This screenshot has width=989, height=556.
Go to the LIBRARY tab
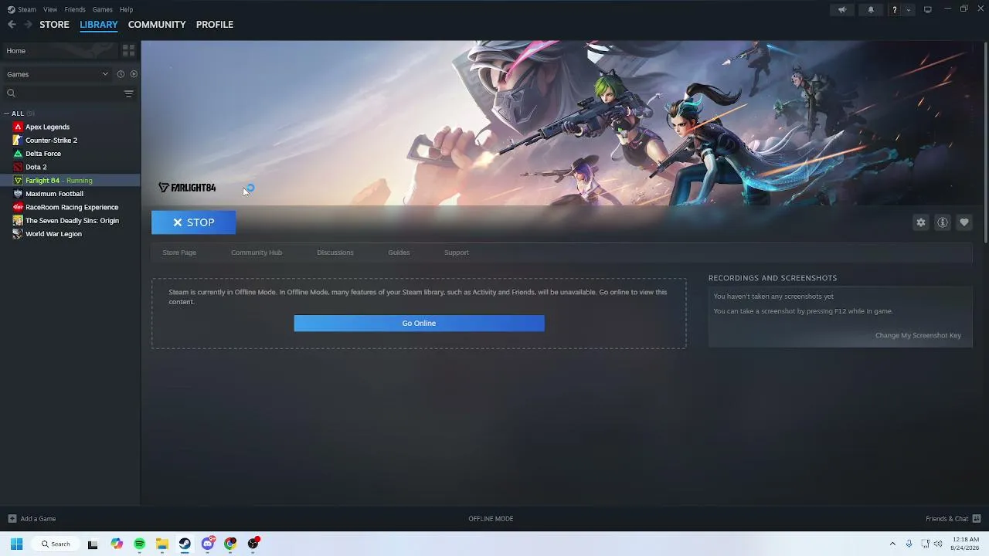[x=99, y=25]
